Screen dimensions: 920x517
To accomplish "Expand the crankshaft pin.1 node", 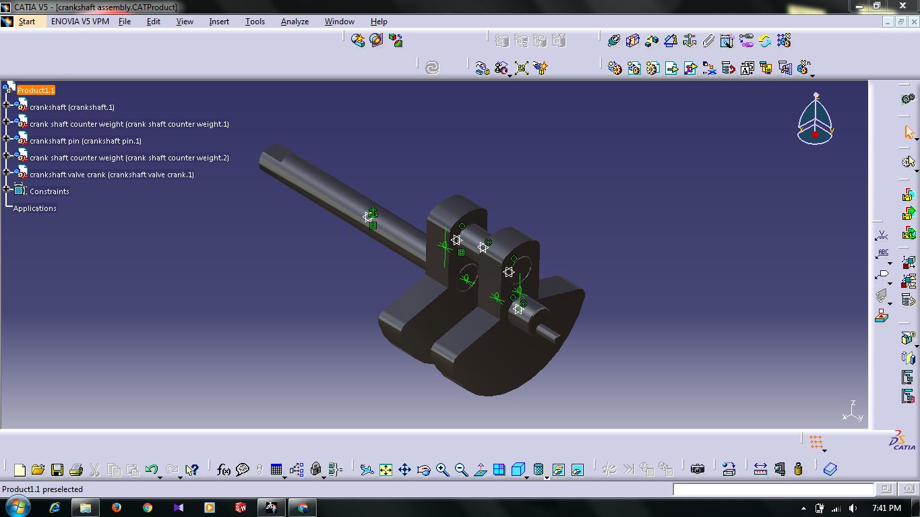I will click(x=6, y=139).
